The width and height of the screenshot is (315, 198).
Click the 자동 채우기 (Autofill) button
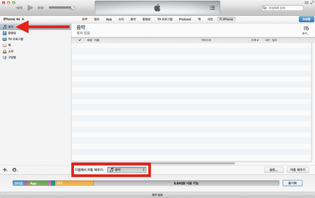pyautogui.click(x=298, y=170)
